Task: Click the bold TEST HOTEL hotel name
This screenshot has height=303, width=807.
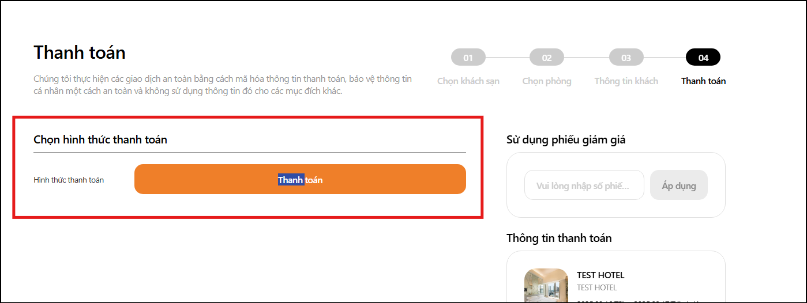Action: (600, 275)
